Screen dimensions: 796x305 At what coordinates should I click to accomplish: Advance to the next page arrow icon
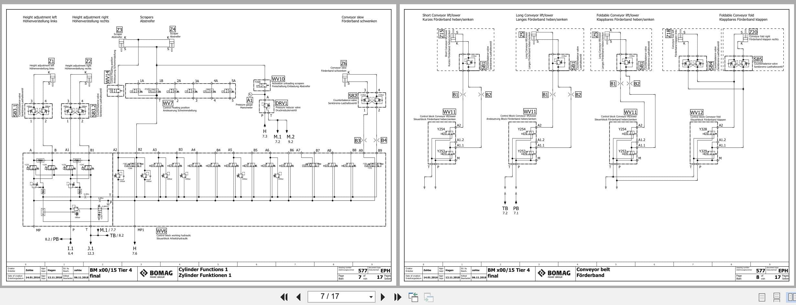[x=383, y=296]
